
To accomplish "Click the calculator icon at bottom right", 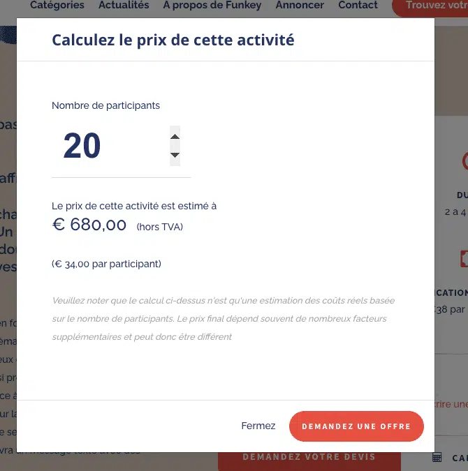I will 438,458.
